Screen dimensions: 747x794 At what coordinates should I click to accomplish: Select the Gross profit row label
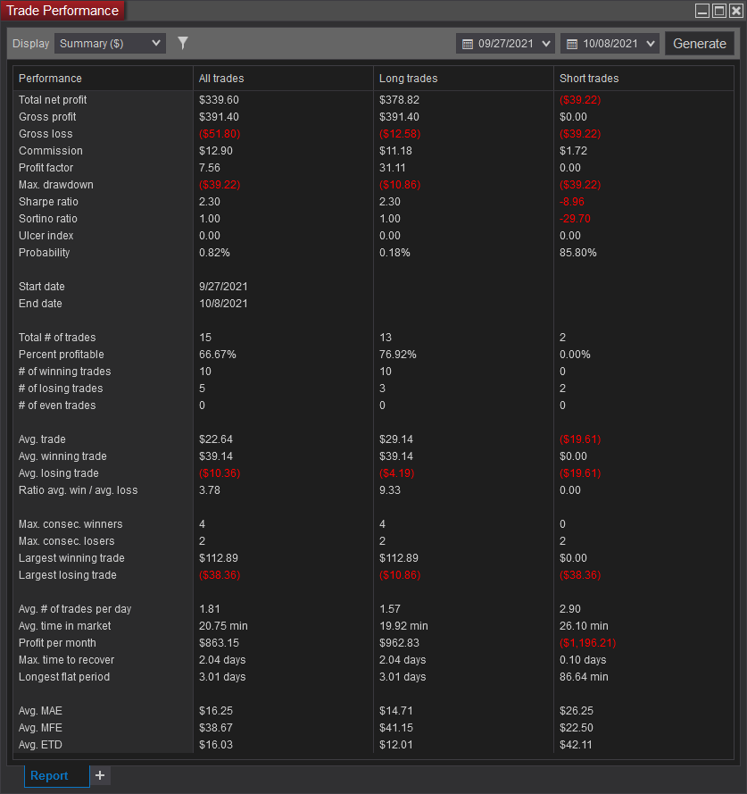pos(47,117)
